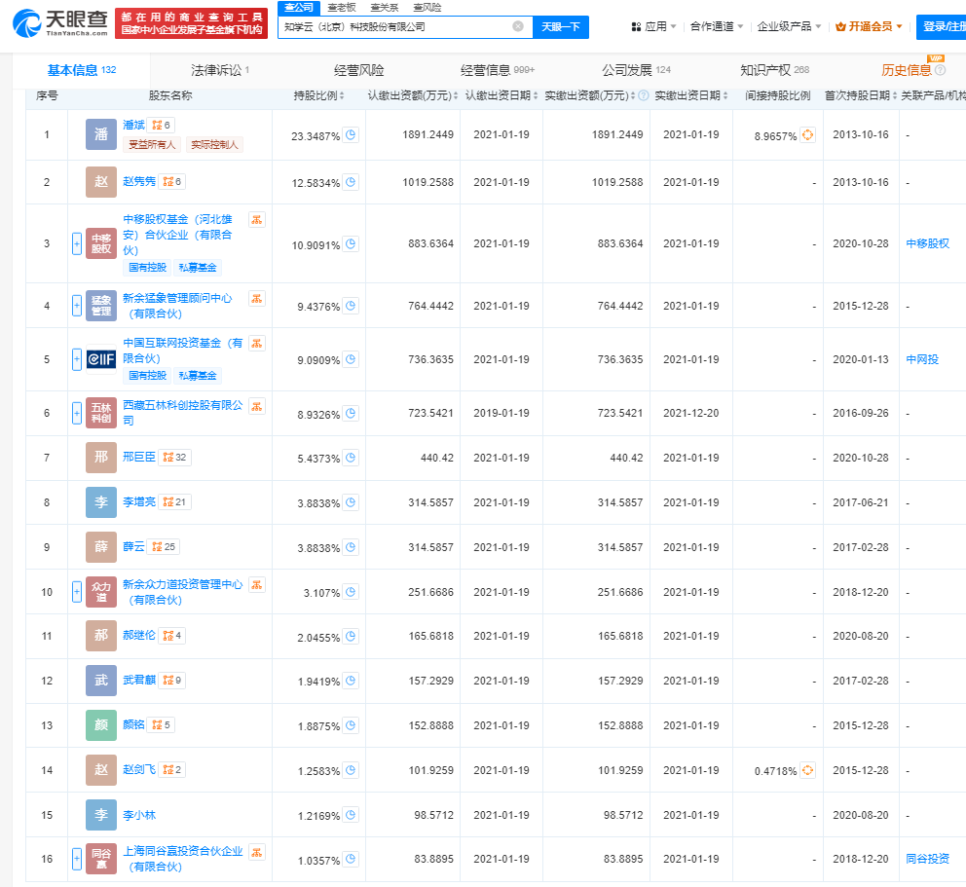Viewport: 966px width, 887px height.
Task: Switch to the 经营风险 tab
Action: pyautogui.click(x=358, y=70)
